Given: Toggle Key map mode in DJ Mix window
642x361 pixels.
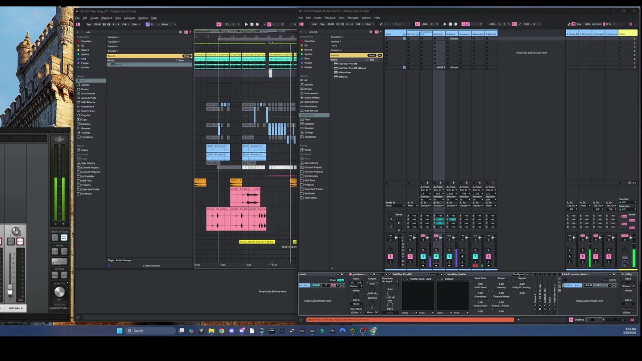Looking at the screenshot, I should click(578, 24).
